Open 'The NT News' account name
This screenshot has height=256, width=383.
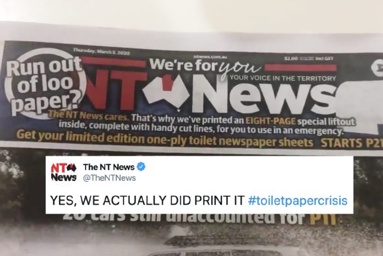[x=109, y=167]
